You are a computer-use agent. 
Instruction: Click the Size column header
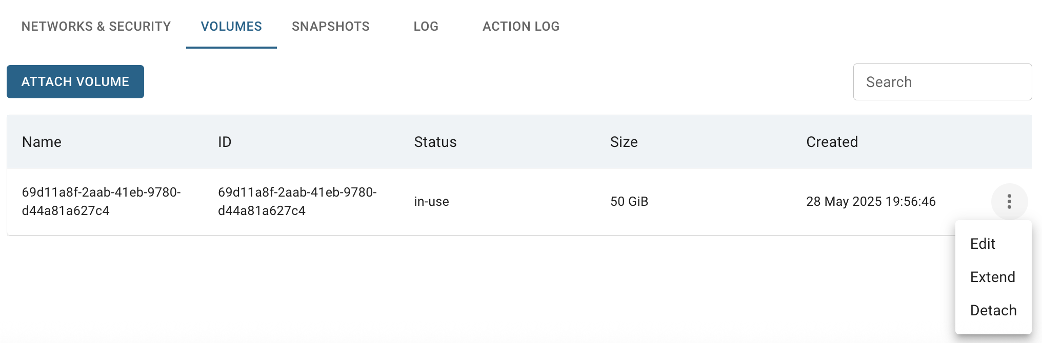(x=624, y=142)
